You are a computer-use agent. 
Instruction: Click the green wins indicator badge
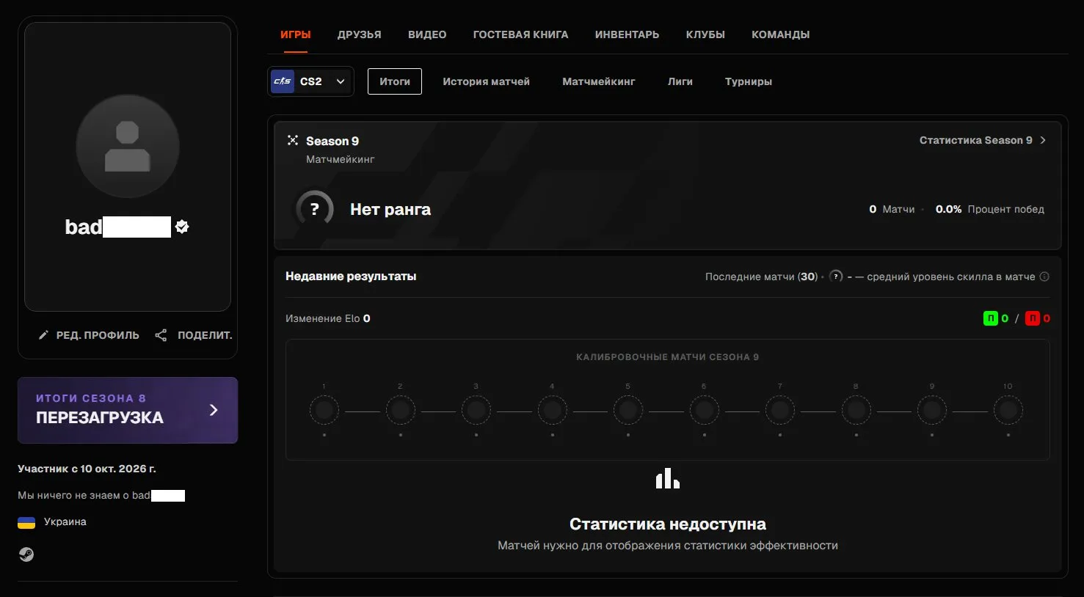point(991,318)
